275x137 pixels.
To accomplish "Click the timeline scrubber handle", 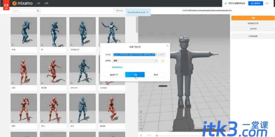I will pyautogui.click(x=157, y=135).
